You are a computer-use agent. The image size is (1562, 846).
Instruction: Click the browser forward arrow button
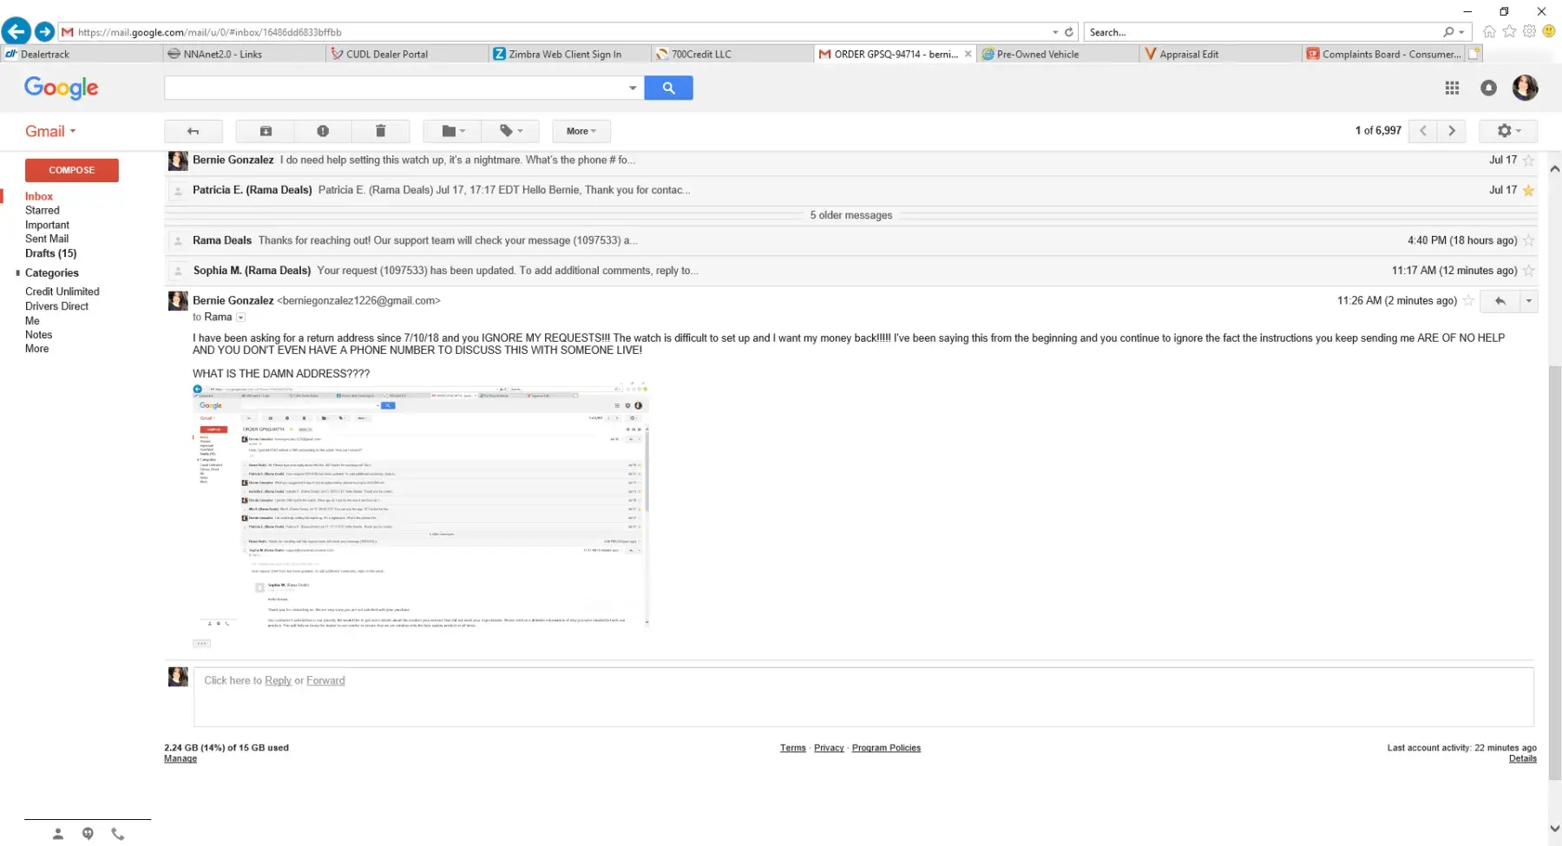[44, 32]
